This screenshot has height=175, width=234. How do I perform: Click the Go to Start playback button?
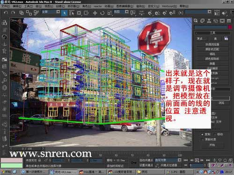click(x=186, y=160)
